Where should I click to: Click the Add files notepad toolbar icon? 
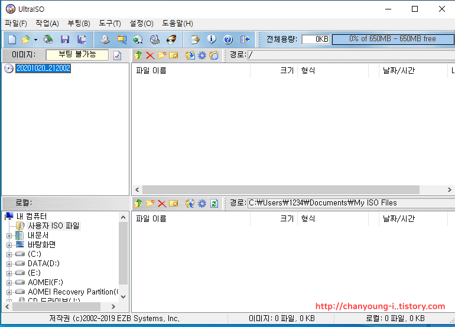(x=195, y=40)
